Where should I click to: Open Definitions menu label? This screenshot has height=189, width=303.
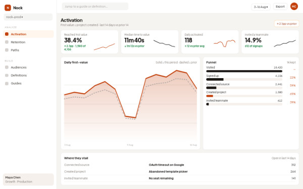(19, 75)
